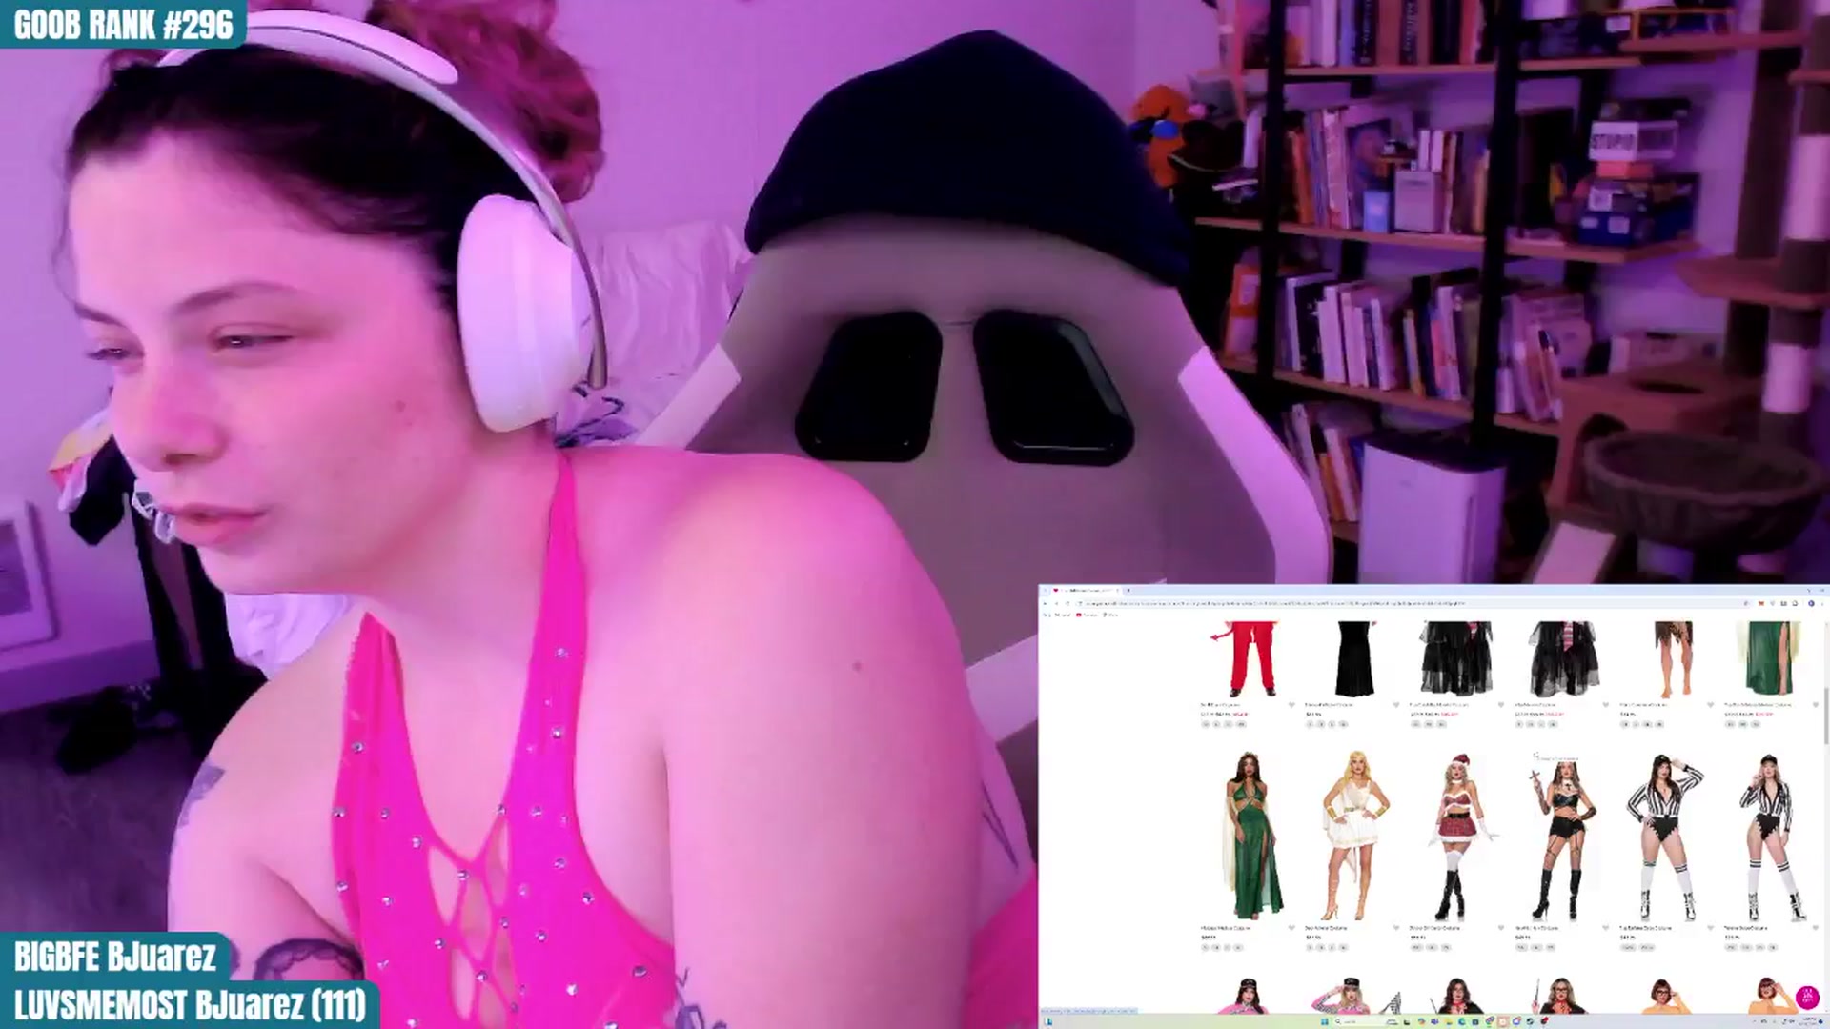Add white goddess costume to wishlist heart
This screenshot has width=1830, height=1029.
[1396, 927]
